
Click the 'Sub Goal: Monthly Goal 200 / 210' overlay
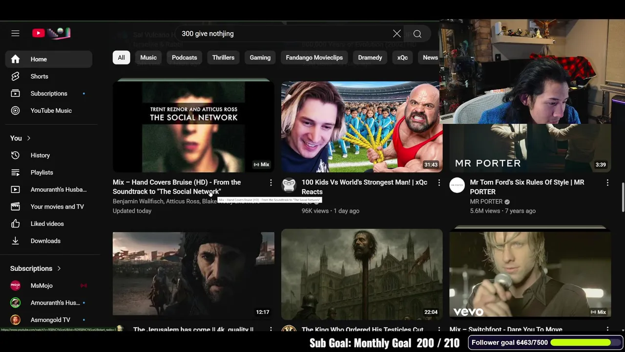(x=384, y=343)
